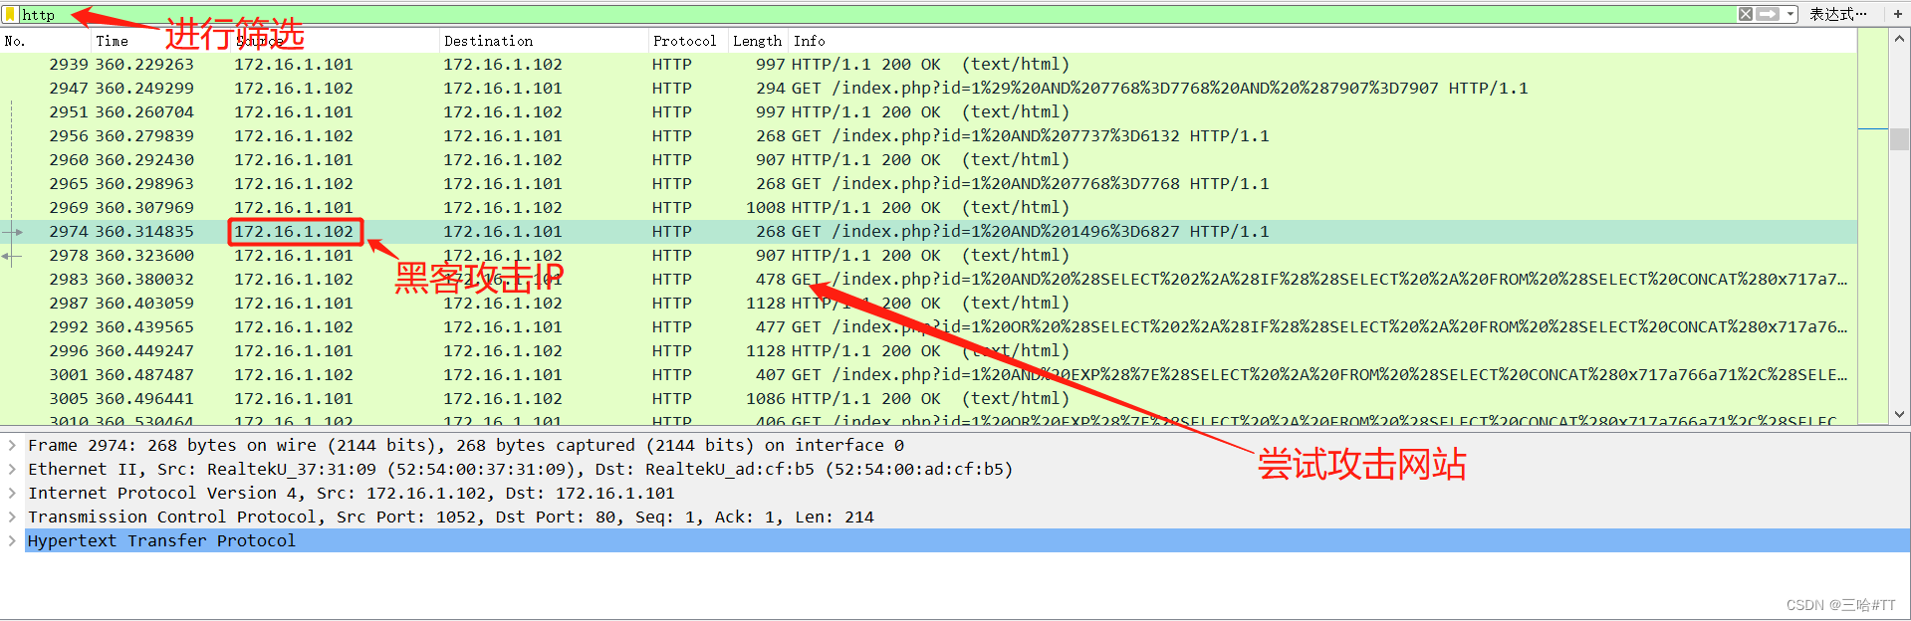The width and height of the screenshot is (1911, 621).
Task: Select packet 2956 with 7737%3D6132 query
Action: pyautogui.click(x=928, y=135)
